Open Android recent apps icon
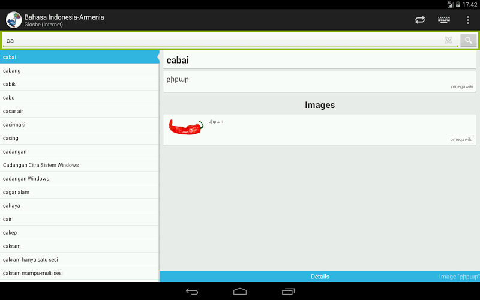Image resolution: width=480 pixels, height=300 pixels. 288,292
